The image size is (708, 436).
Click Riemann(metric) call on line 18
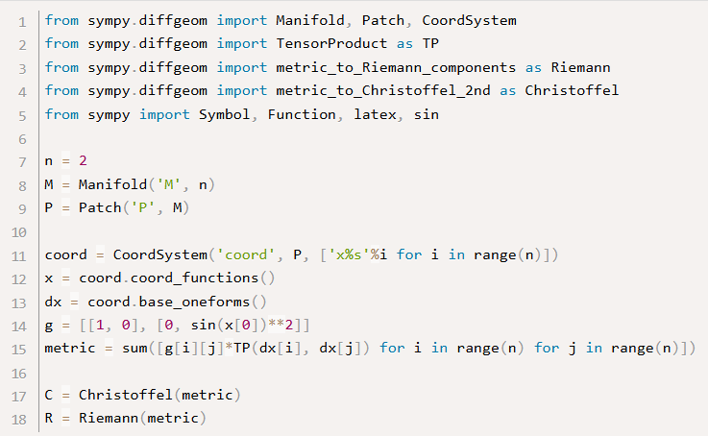point(143,418)
